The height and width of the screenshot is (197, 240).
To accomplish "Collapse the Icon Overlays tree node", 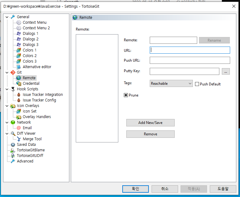I will [7, 106].
